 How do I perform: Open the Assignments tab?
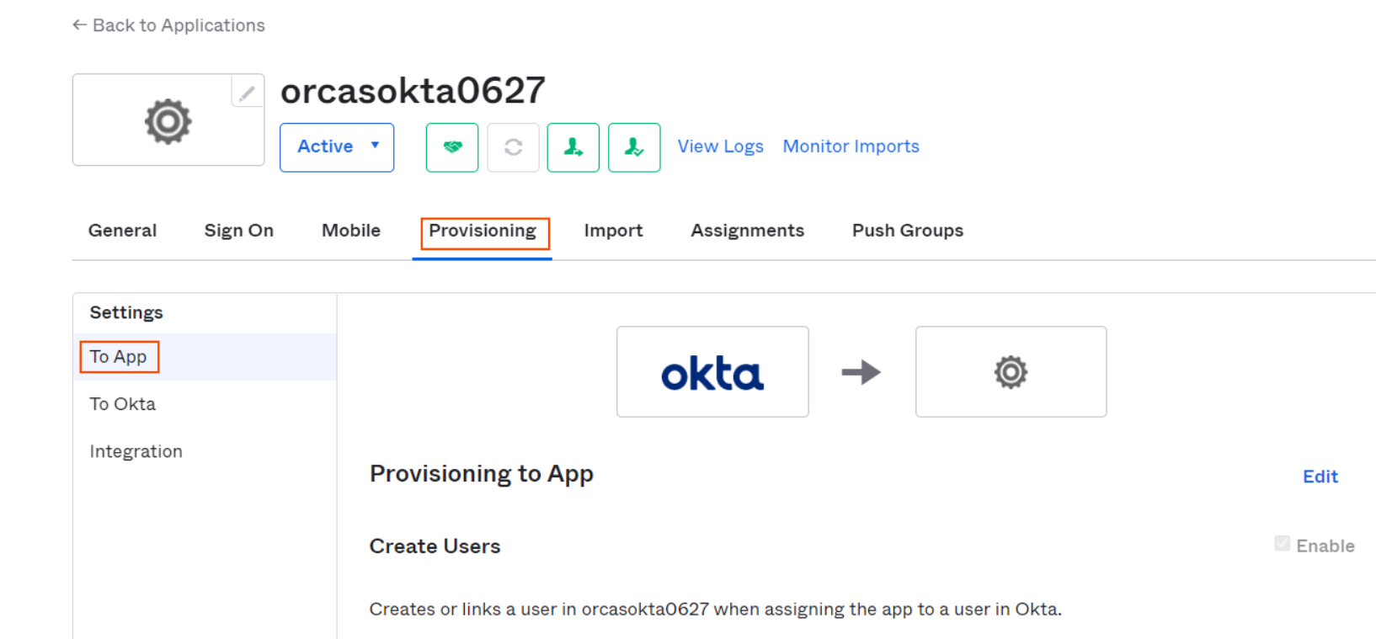tap(748, 231)
